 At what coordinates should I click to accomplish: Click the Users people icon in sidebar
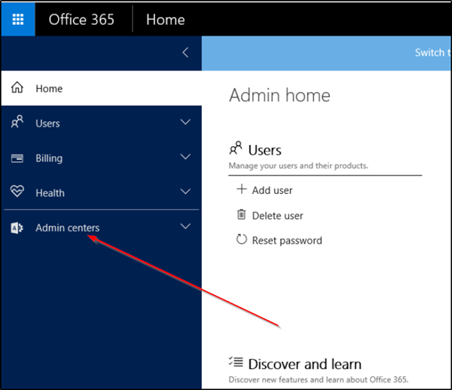coord(17,121)
